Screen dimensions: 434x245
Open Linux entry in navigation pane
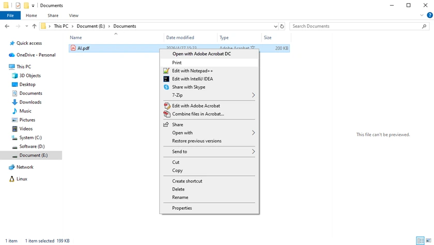pyautogui.click(x=22, y=179)
